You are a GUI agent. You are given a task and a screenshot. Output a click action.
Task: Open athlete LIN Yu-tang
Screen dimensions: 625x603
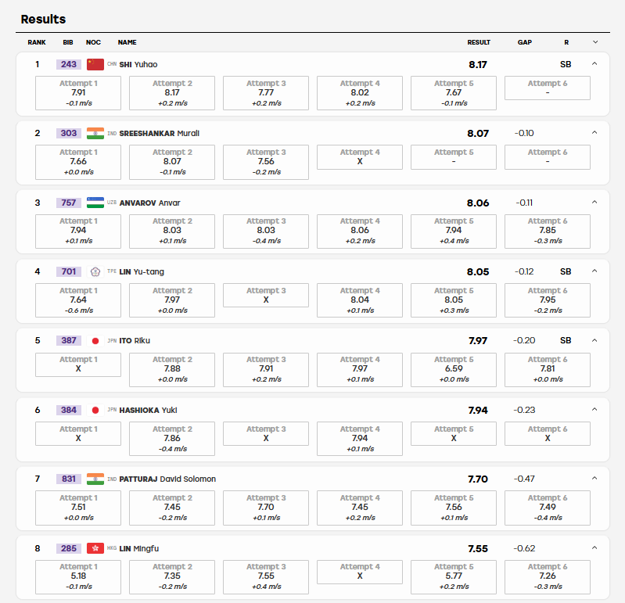pyautogui.click(x=142, y=272)
